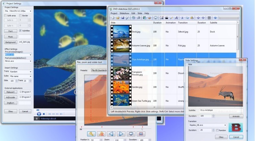This screenshot has width=255, height=141.
Task: Enable the Random transition checkbox
Action: (x=217, y=130)
